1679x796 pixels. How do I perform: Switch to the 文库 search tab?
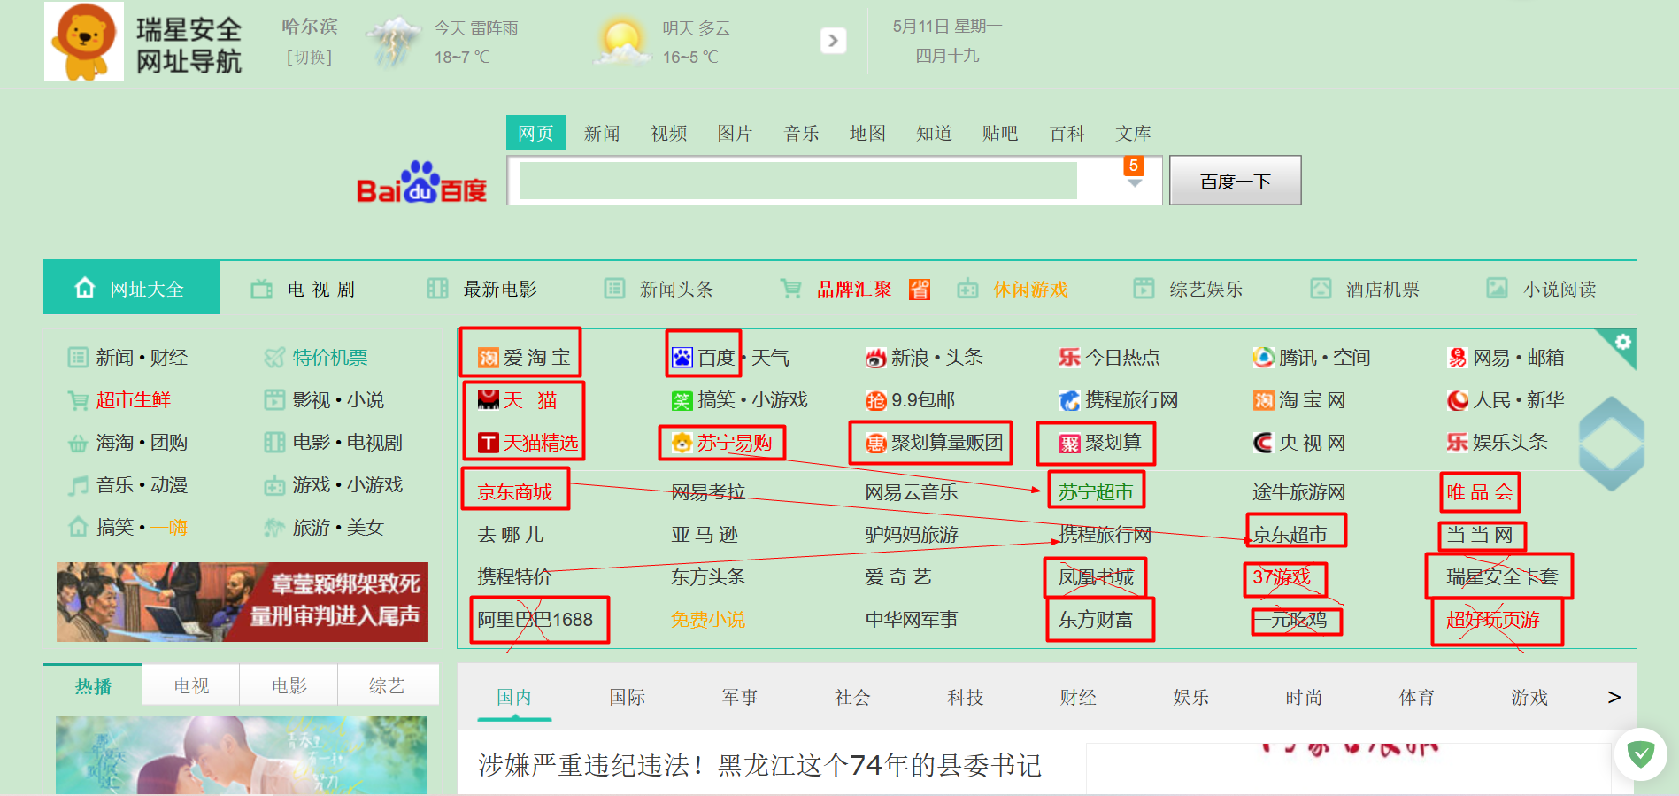pos(1134,133)
